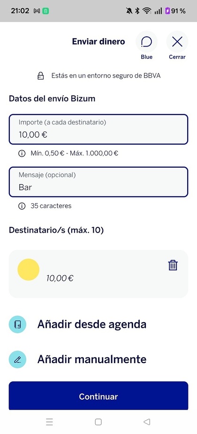Edit the Mensaje (opcional) field

[x=98, y=182]
